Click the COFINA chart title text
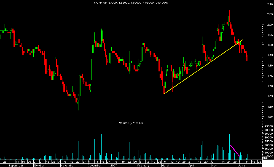Viewport: 274px width, 167px height. point(131,3)
